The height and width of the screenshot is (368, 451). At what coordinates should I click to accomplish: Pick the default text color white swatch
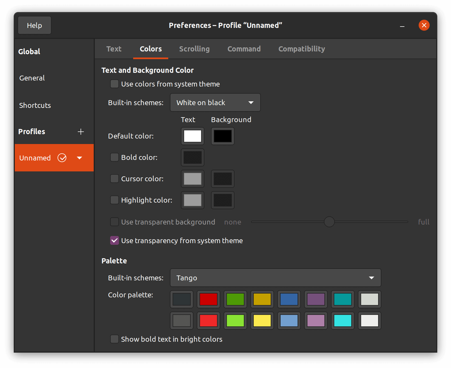pos(192,136)
